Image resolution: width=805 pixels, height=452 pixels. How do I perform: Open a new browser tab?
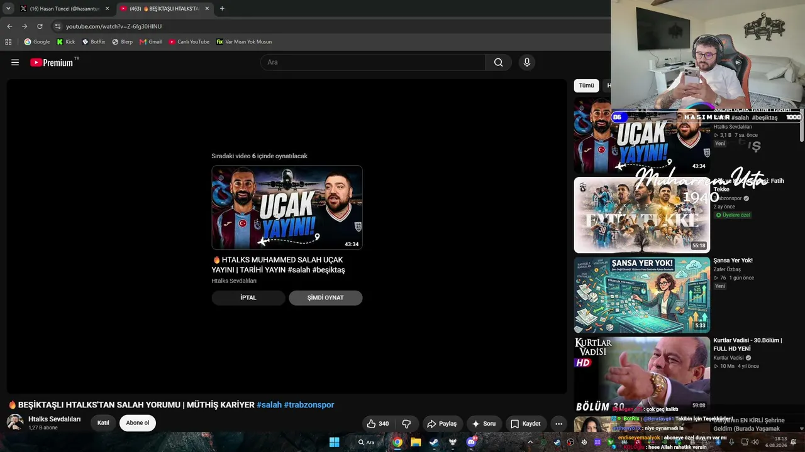pyautogui.click(x=222, y=9)
